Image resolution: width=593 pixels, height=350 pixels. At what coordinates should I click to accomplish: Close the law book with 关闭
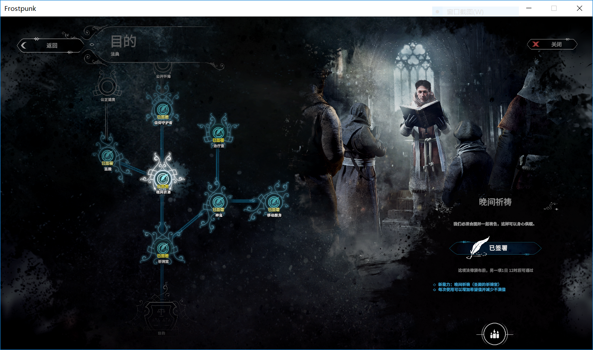click(552, 44)
